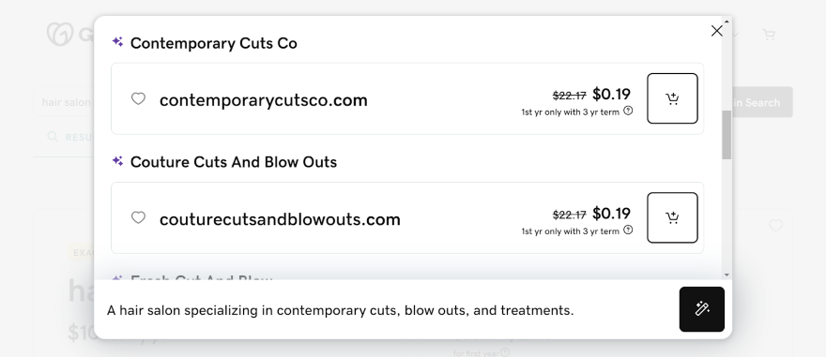Select the couturecutsandblowouts.com domain name

pos(280,219)
